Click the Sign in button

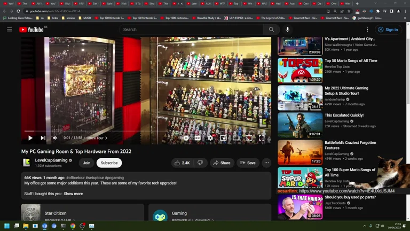[x=388, y=29]
